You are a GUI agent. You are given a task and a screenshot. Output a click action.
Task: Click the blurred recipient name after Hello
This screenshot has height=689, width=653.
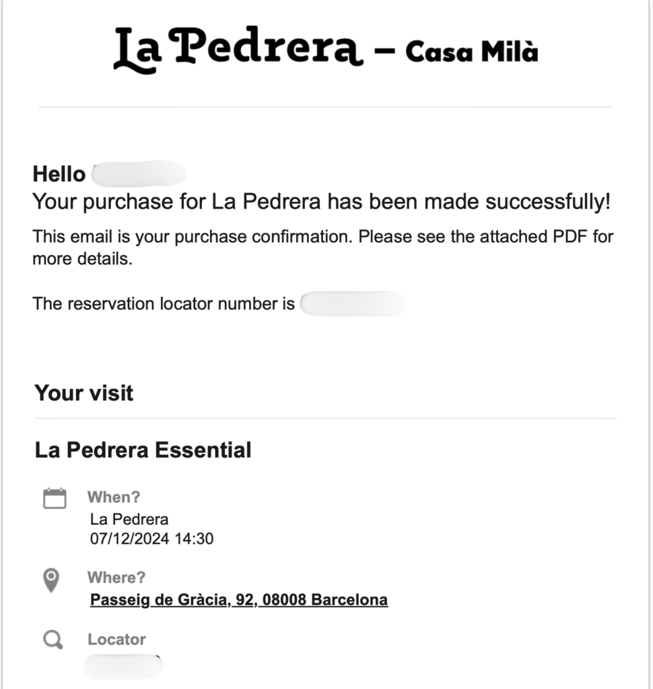(x=139, y=174)
